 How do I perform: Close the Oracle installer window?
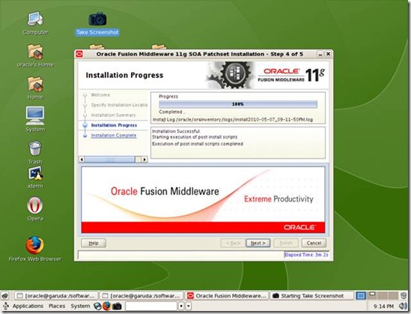(328, 54)
